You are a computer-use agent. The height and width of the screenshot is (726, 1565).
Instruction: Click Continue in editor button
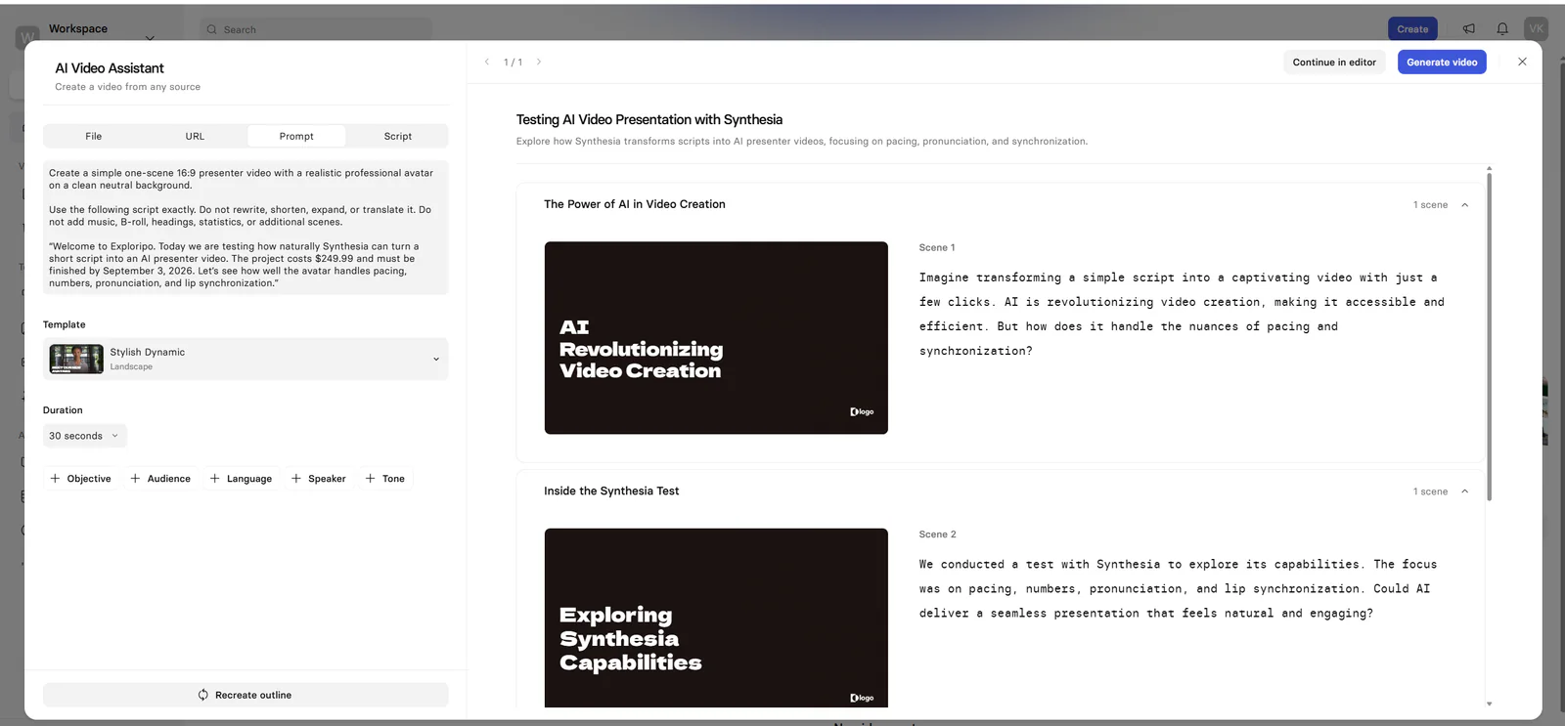click(1334, 63)
